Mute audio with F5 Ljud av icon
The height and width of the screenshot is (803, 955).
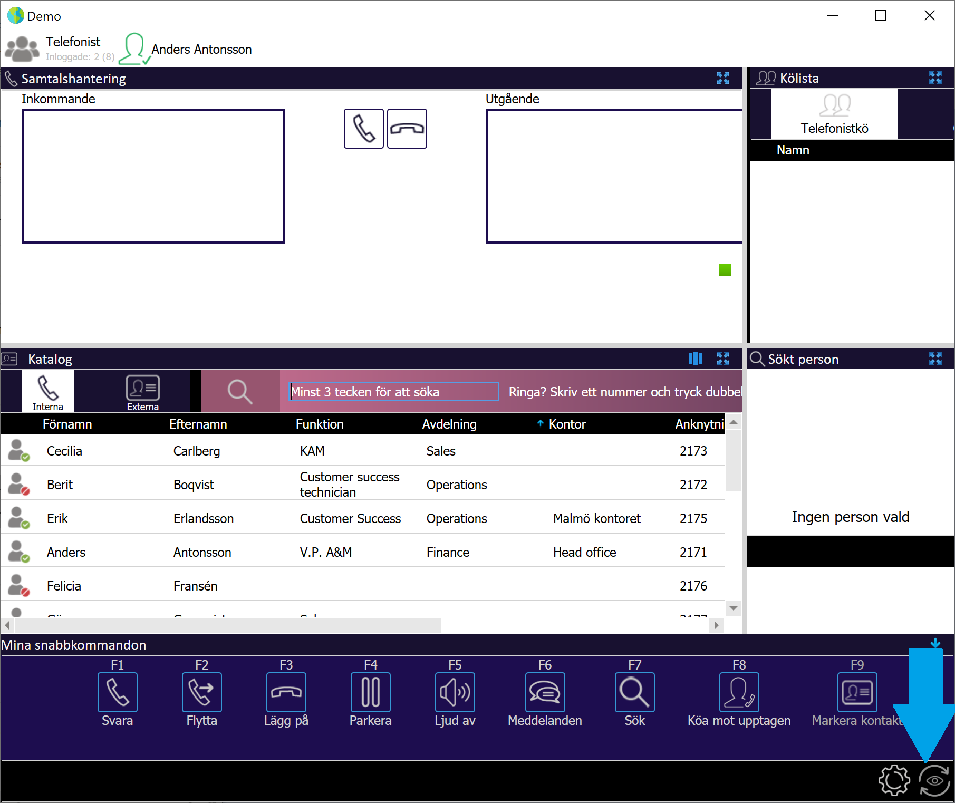(x=455, y=692)
